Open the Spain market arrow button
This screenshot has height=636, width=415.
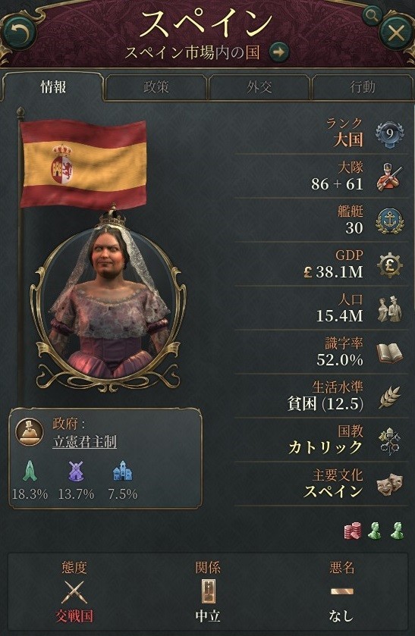click(x=278, y=52)
